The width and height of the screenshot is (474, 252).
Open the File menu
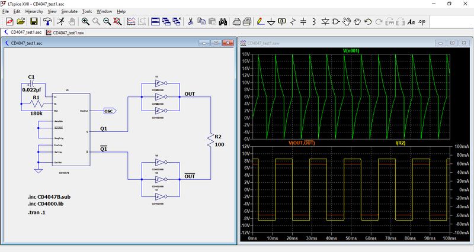coord(5,11)
